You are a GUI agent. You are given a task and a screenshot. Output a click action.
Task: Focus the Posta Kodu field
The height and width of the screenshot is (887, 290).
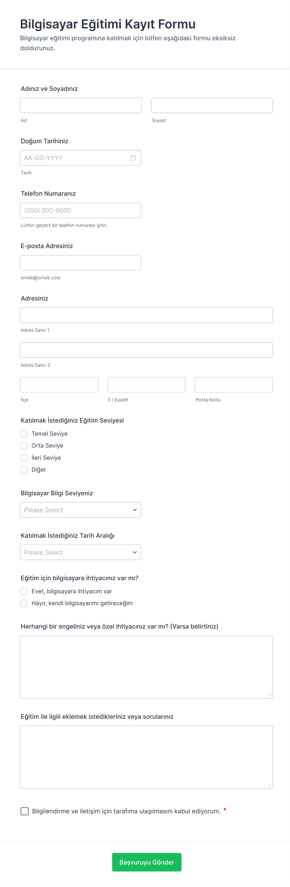234,385
